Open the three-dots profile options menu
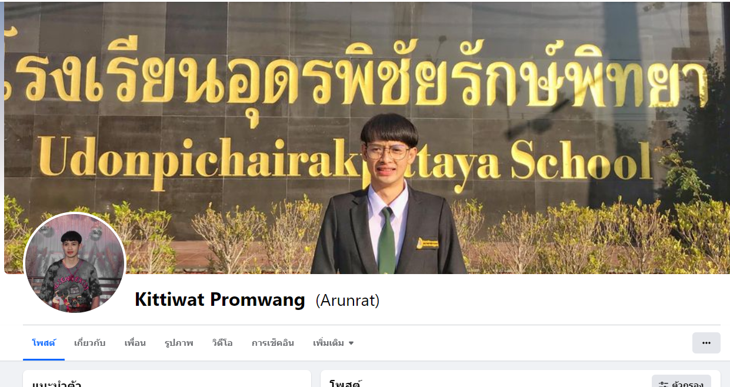The image size is (730, 387). pos(706,343)
